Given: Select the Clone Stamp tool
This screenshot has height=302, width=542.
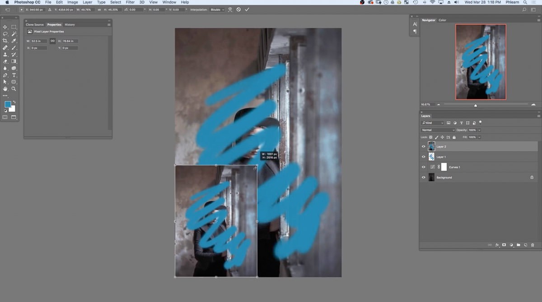Looking at the screenshot, I should point(5,55).
